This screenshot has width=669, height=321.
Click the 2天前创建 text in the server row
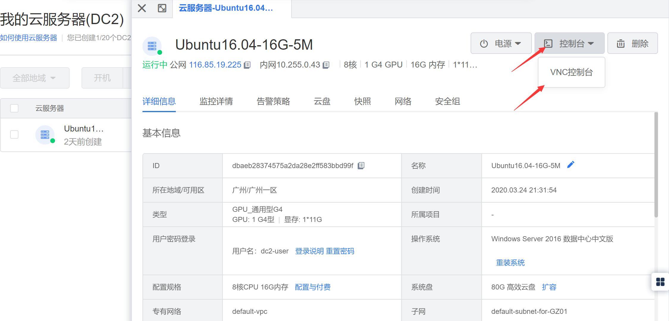83,142
